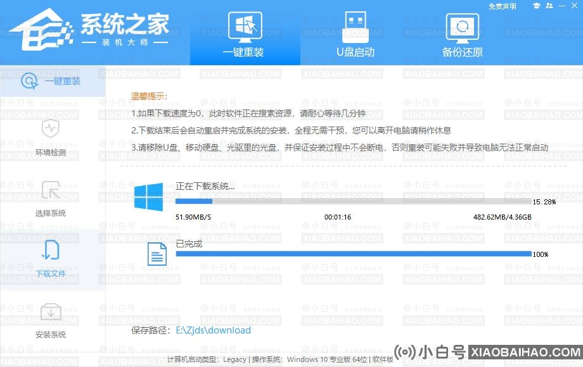This screenshot has height=367, width=583.
Task: Click the 下载文件 document icon
Action: click(51, 250)
